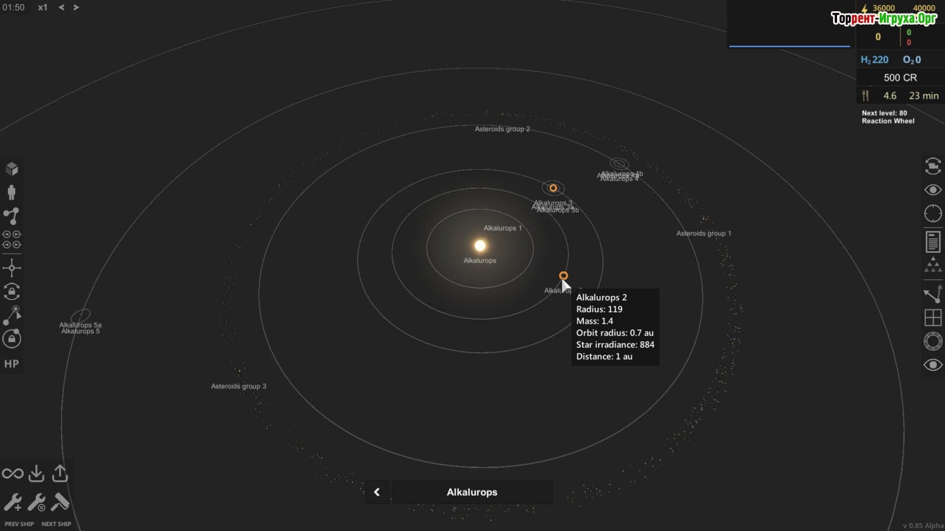Go back with the chevron beside Alkalurops

click(x=377, y=492)
